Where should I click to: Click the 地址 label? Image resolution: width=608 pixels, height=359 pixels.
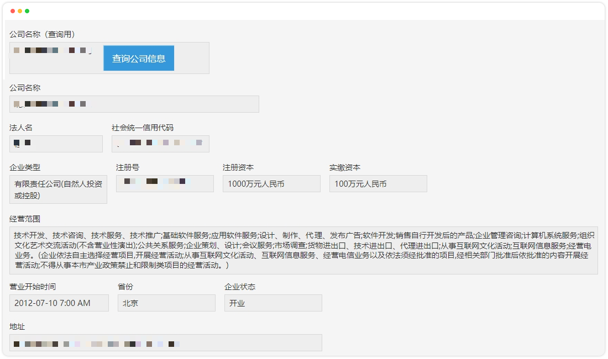pyautogui.click(x=17, y=326)
